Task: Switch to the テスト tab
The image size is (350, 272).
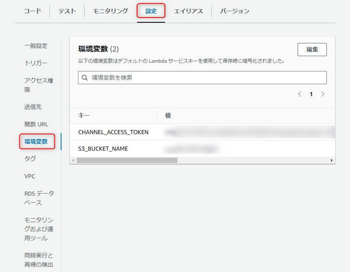Action: tap(67, 11)
